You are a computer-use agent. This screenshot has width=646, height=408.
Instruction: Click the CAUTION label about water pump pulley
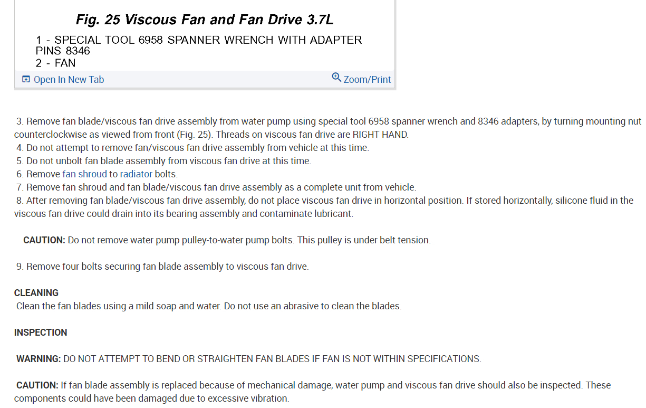click(44, 240)
